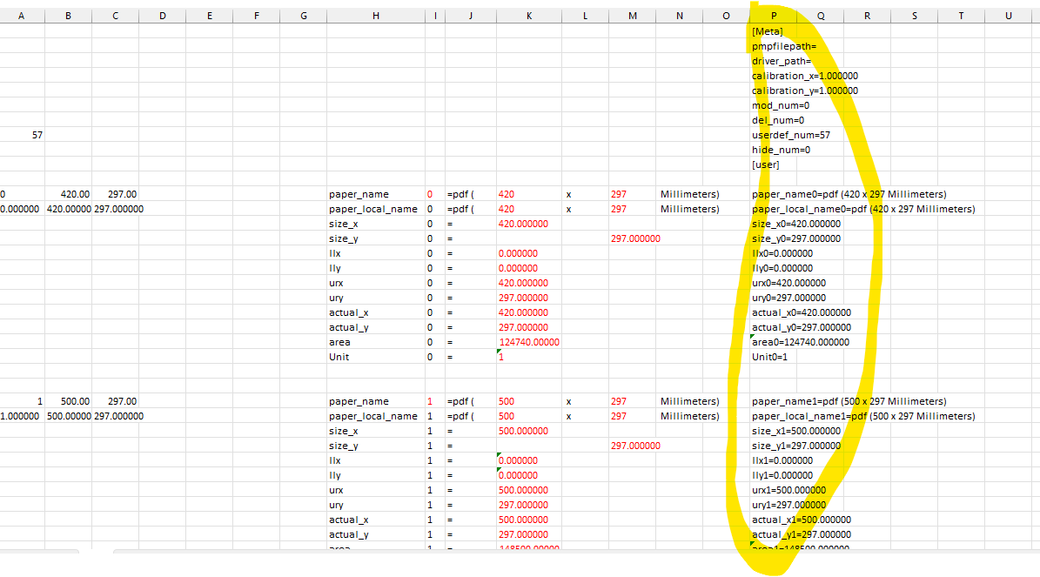Select the red 124740.00000 area value
Viewport: 1040px width, 577px height.
[529, 342]
